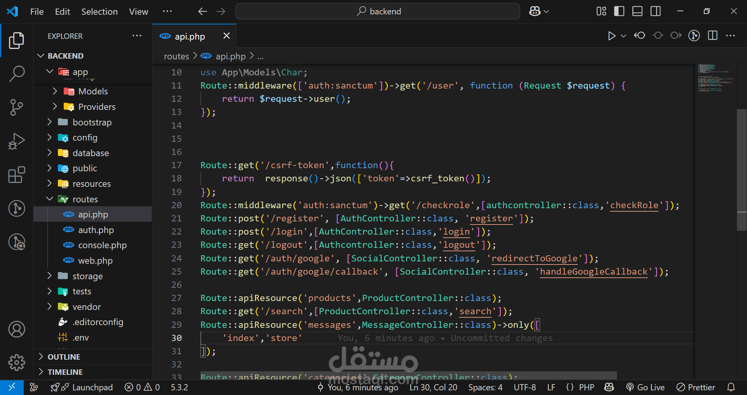Click Go Live in the status bar

(x=645, y=387)
